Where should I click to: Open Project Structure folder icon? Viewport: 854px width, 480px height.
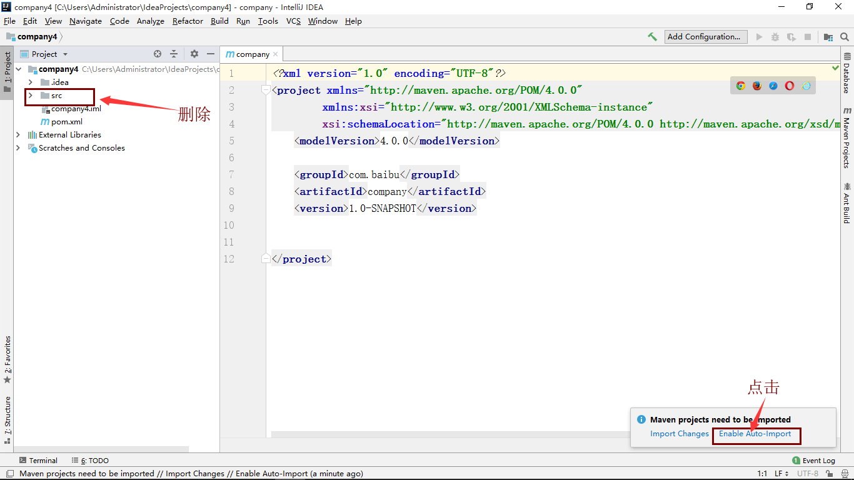point(828,37)
